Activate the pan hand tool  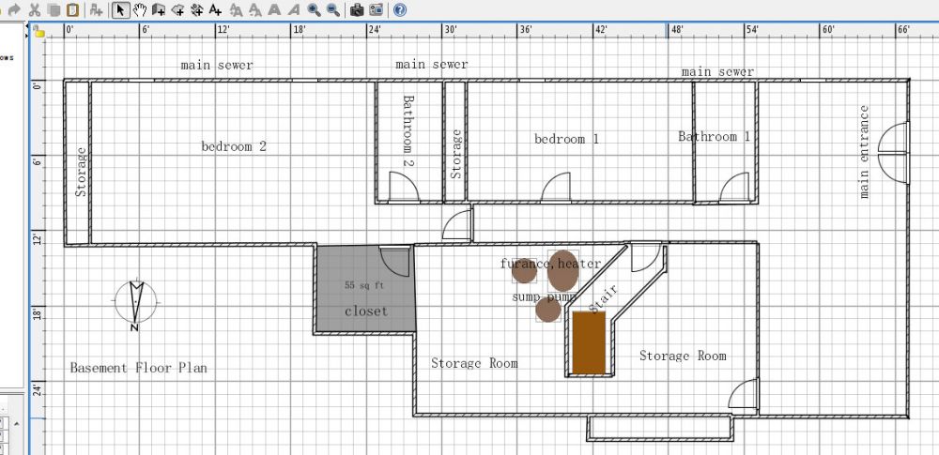pyautogui.click(x=139, y=10)
